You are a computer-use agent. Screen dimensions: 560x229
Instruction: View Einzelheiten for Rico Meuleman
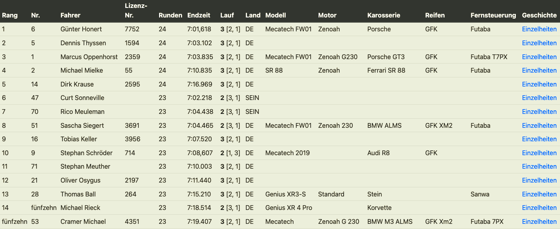coord(539,112)
